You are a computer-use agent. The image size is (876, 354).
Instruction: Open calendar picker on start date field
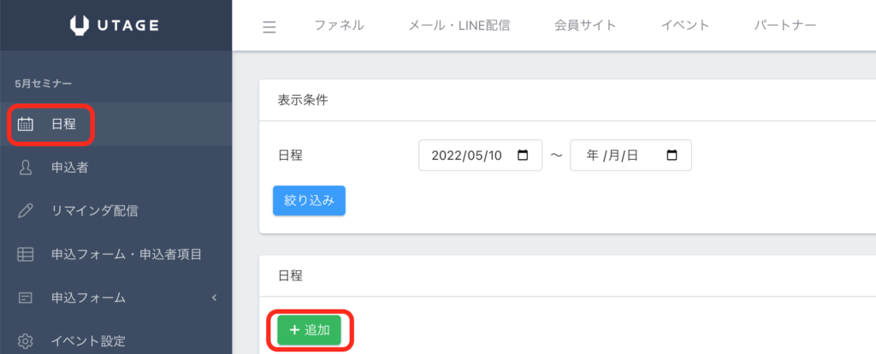click(x=524, y=156)
